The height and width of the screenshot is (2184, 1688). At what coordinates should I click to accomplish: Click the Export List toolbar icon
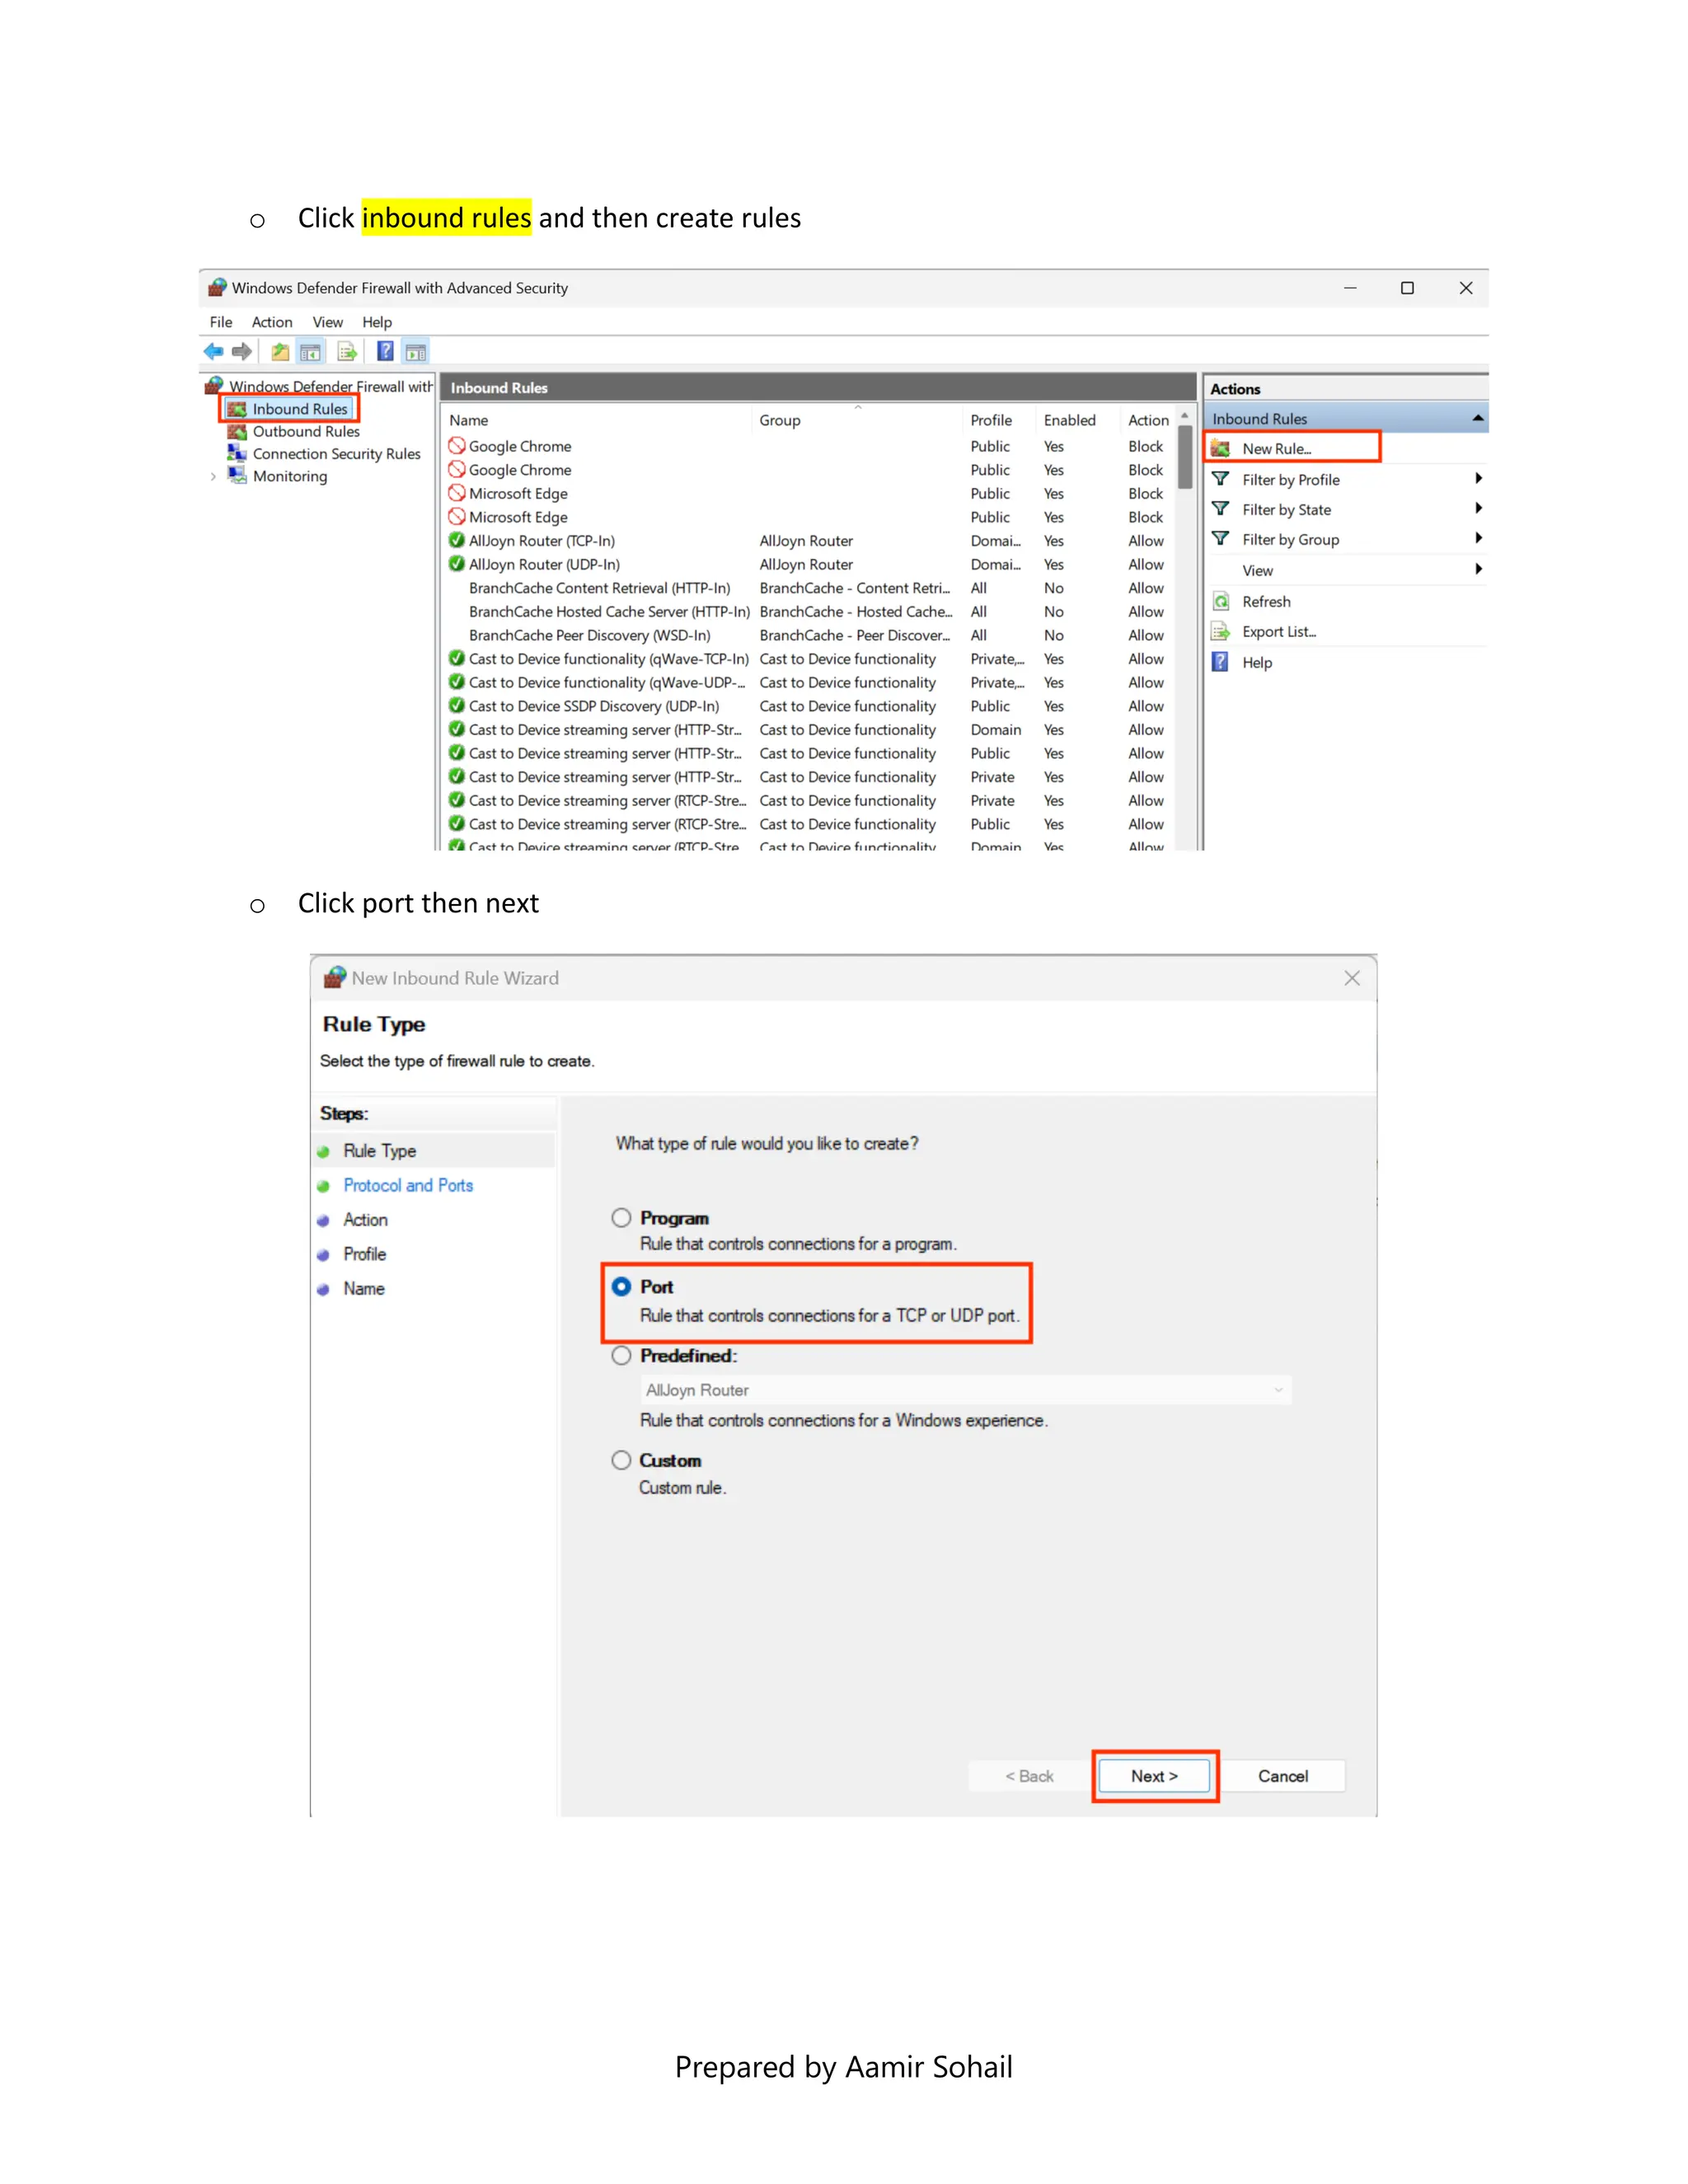pos(347,351)
